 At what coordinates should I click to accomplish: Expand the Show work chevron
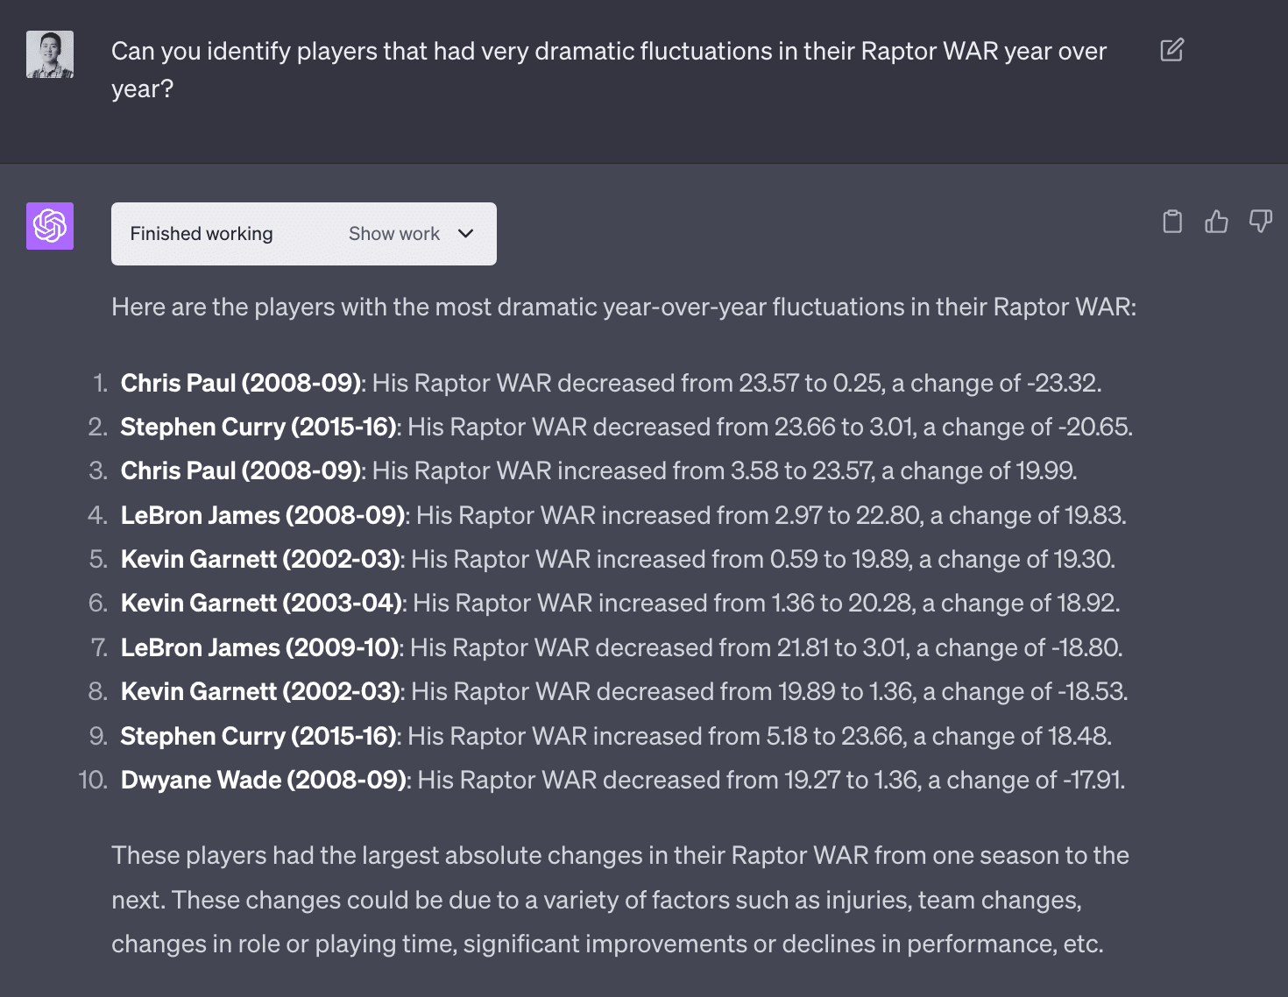point(466,234)
